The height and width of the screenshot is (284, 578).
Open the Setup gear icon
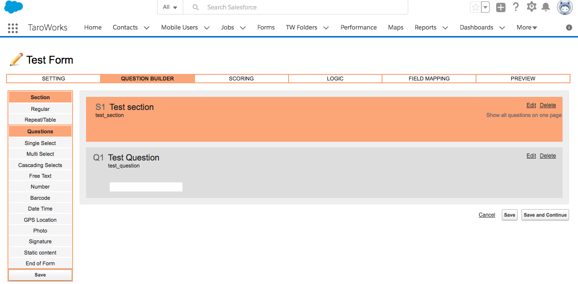coord(531,7)
